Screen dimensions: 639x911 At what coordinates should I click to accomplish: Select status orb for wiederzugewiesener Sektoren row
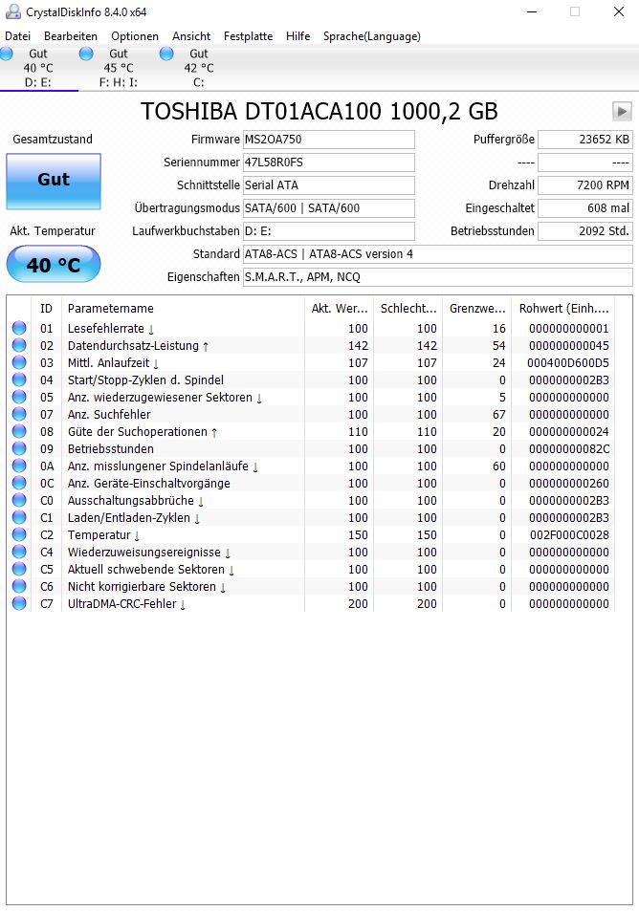(19, 398)
